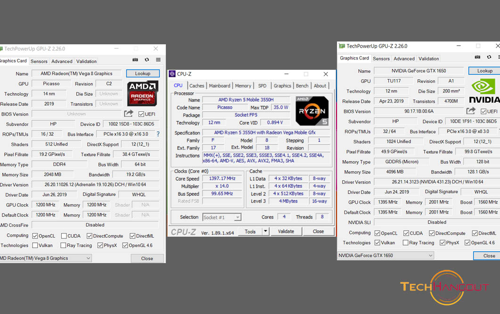Click the Close button in AMD GPU-Z
This screenshot has height=314, width=500.
pos(147,258)
